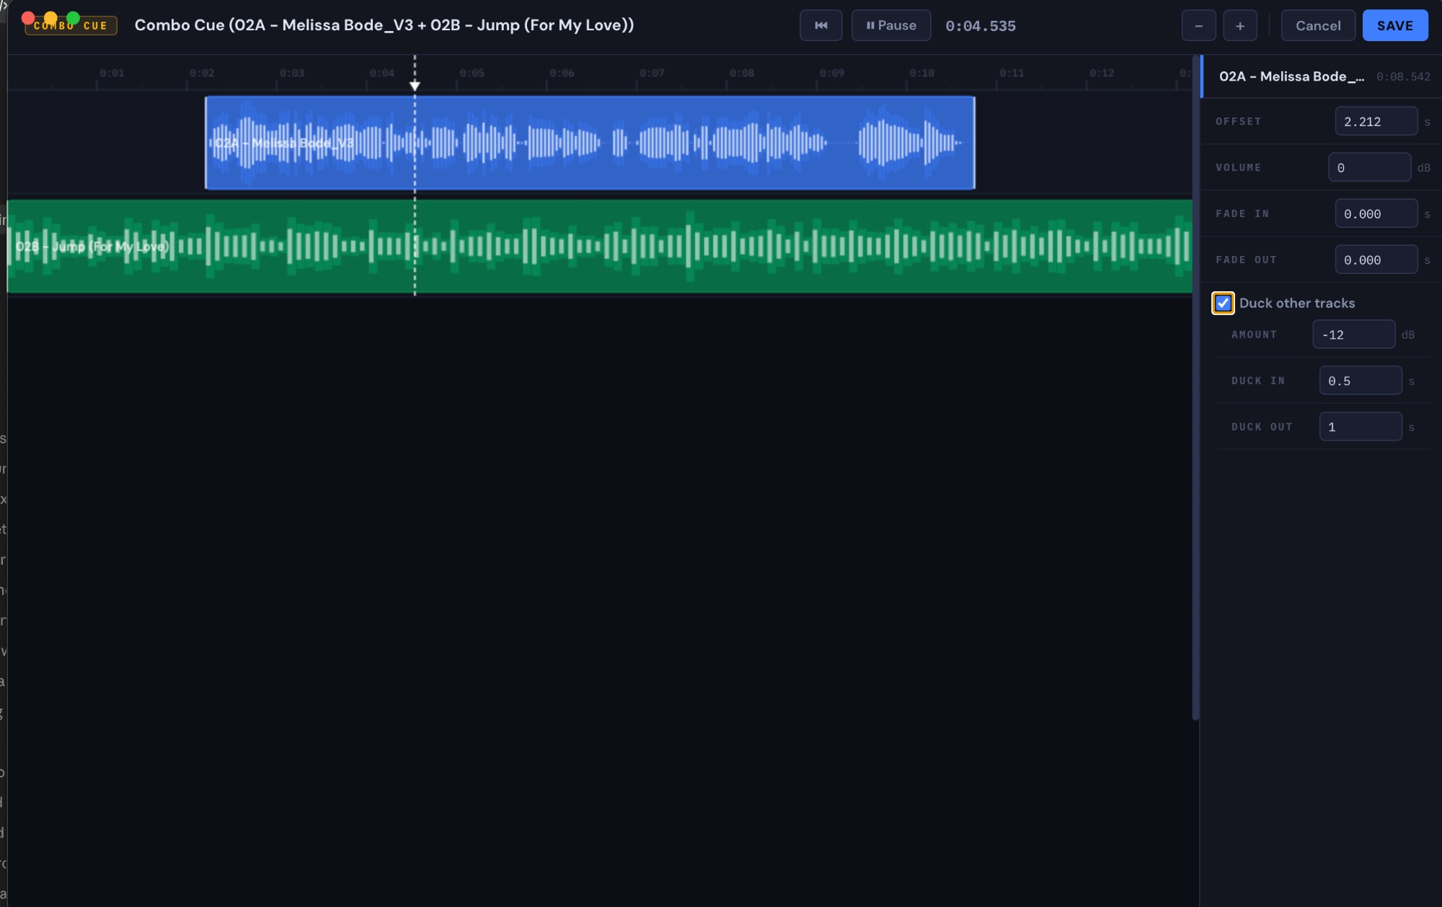Click the 0:08 mark on timeline ruler
The image size is (1442, 907).
tap(742, 74)
